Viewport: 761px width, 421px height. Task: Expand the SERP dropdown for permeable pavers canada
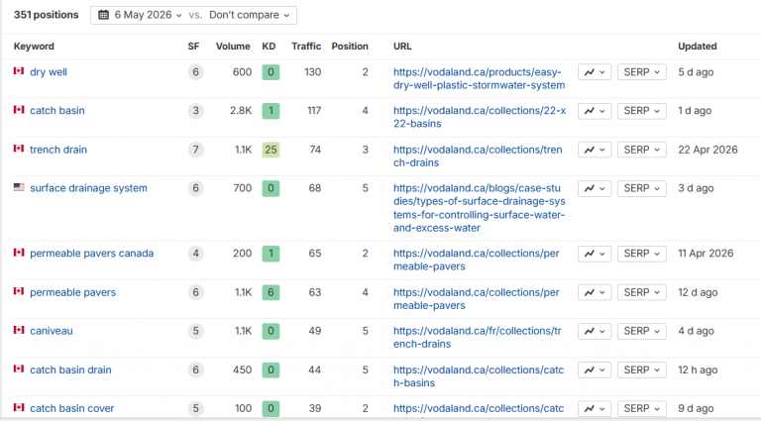pos(642,254)
